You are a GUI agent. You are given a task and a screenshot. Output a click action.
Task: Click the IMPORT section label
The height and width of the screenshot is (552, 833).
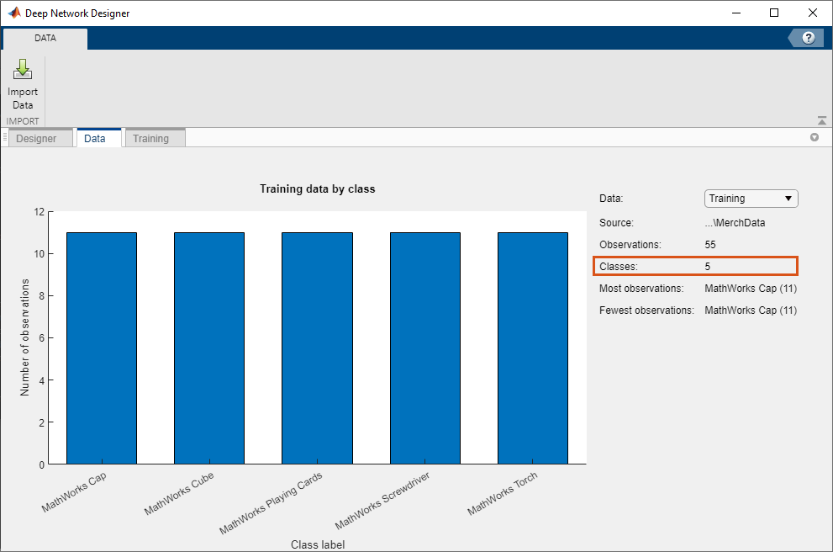[23, 121]
